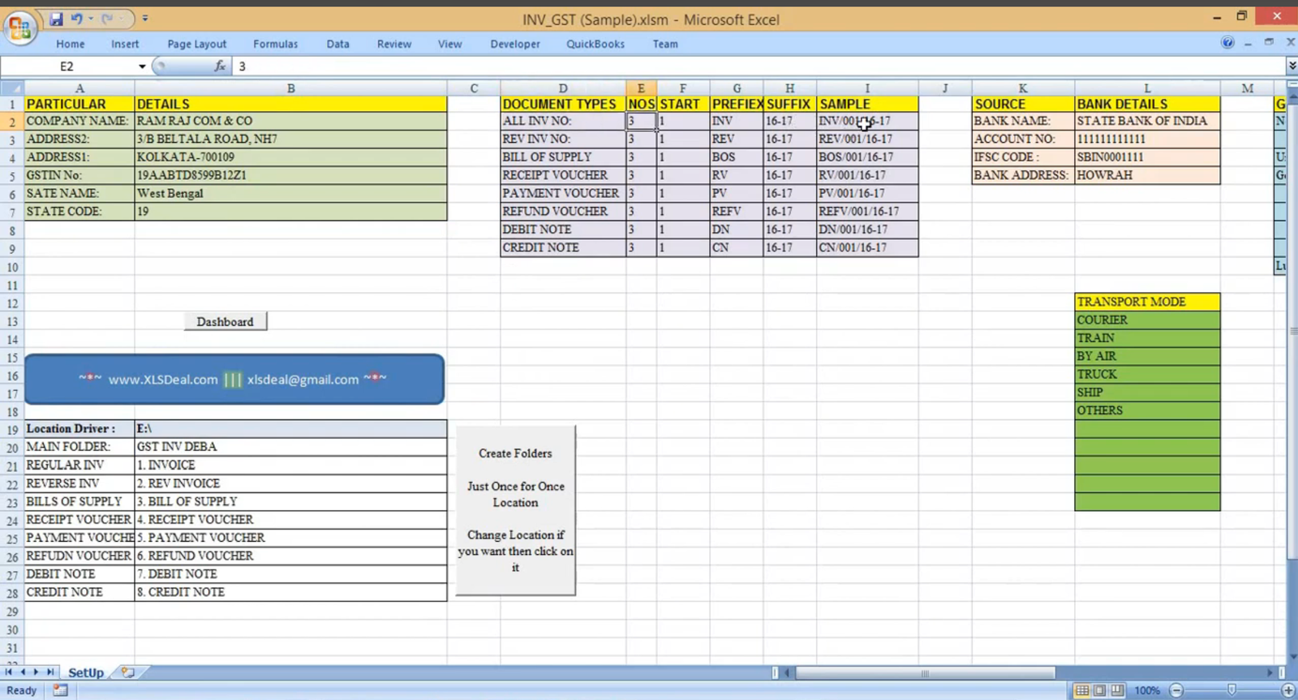Image resolution: width=1298 pixels, height=700 pixels.
Task: Select all cells via corner button
Action: [12, 88]
